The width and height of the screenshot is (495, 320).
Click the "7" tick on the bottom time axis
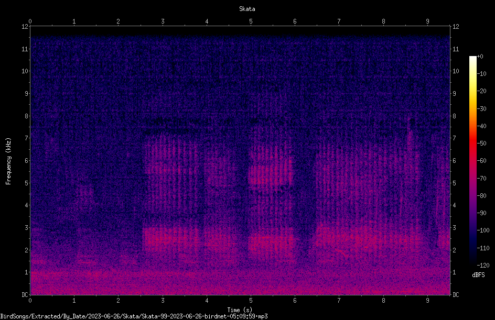click(x=339, y=301)
